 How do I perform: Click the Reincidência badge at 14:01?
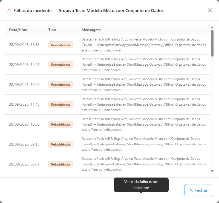[60, 65]
